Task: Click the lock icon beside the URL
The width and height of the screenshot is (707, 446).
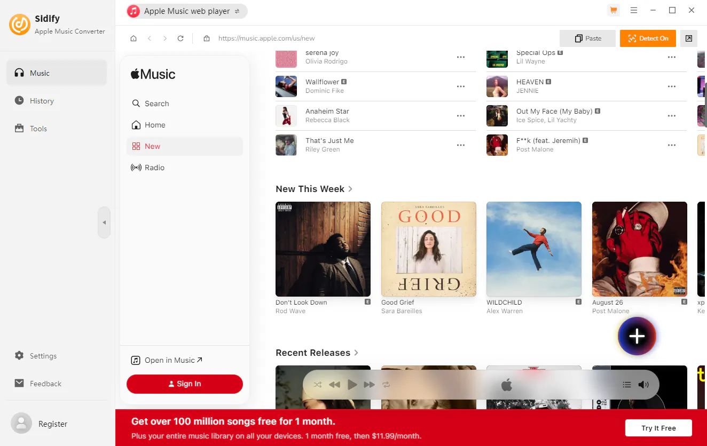Action: 207,38
